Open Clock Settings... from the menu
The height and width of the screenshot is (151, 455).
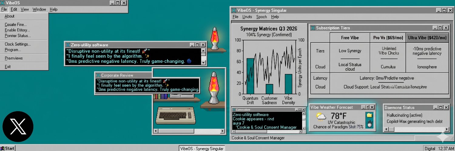[24, 44]
